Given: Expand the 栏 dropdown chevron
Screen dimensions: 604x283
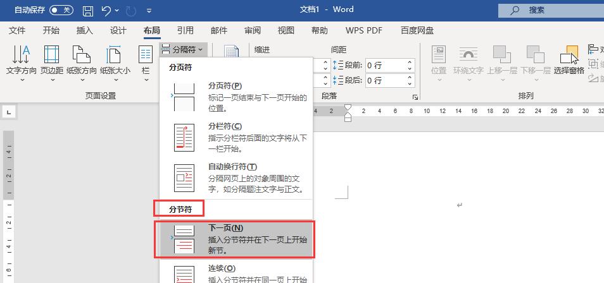Looking at the screenshot, I should [146, 80].
